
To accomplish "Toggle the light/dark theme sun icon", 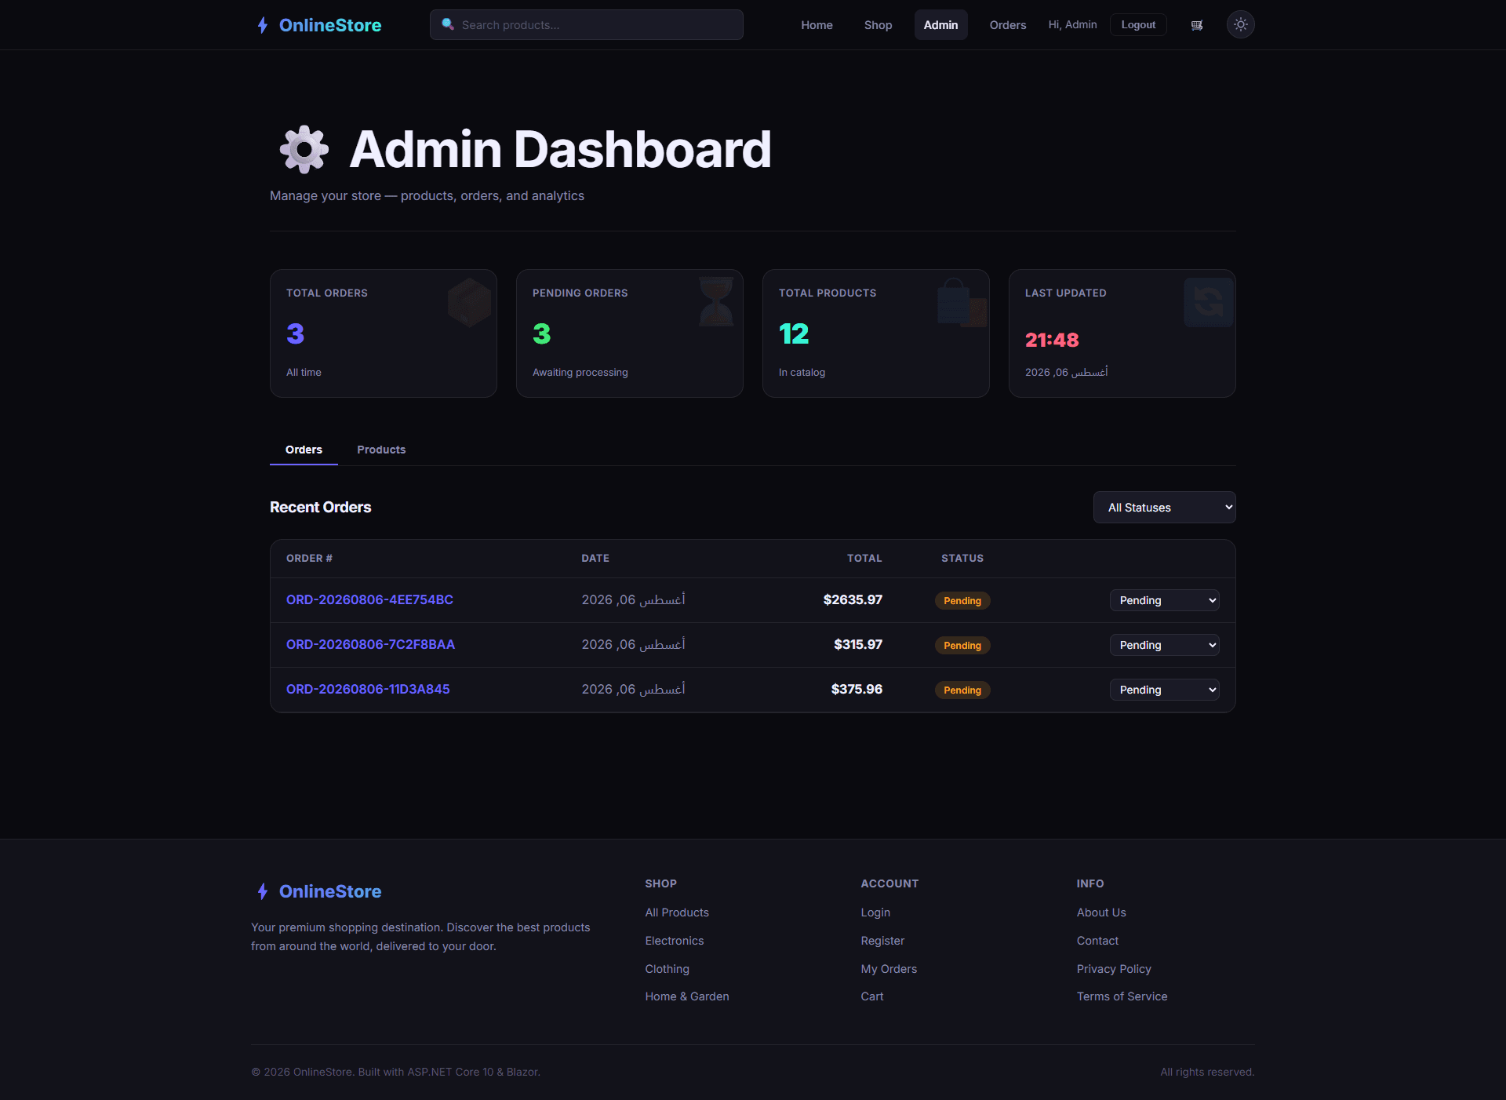I will [1240, 25].
